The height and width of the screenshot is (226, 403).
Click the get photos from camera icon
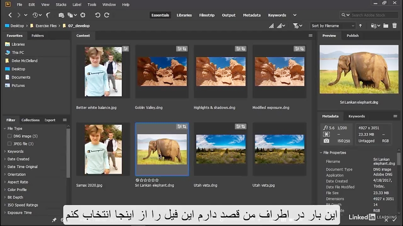pyautogui.click(x=61, y=15)
